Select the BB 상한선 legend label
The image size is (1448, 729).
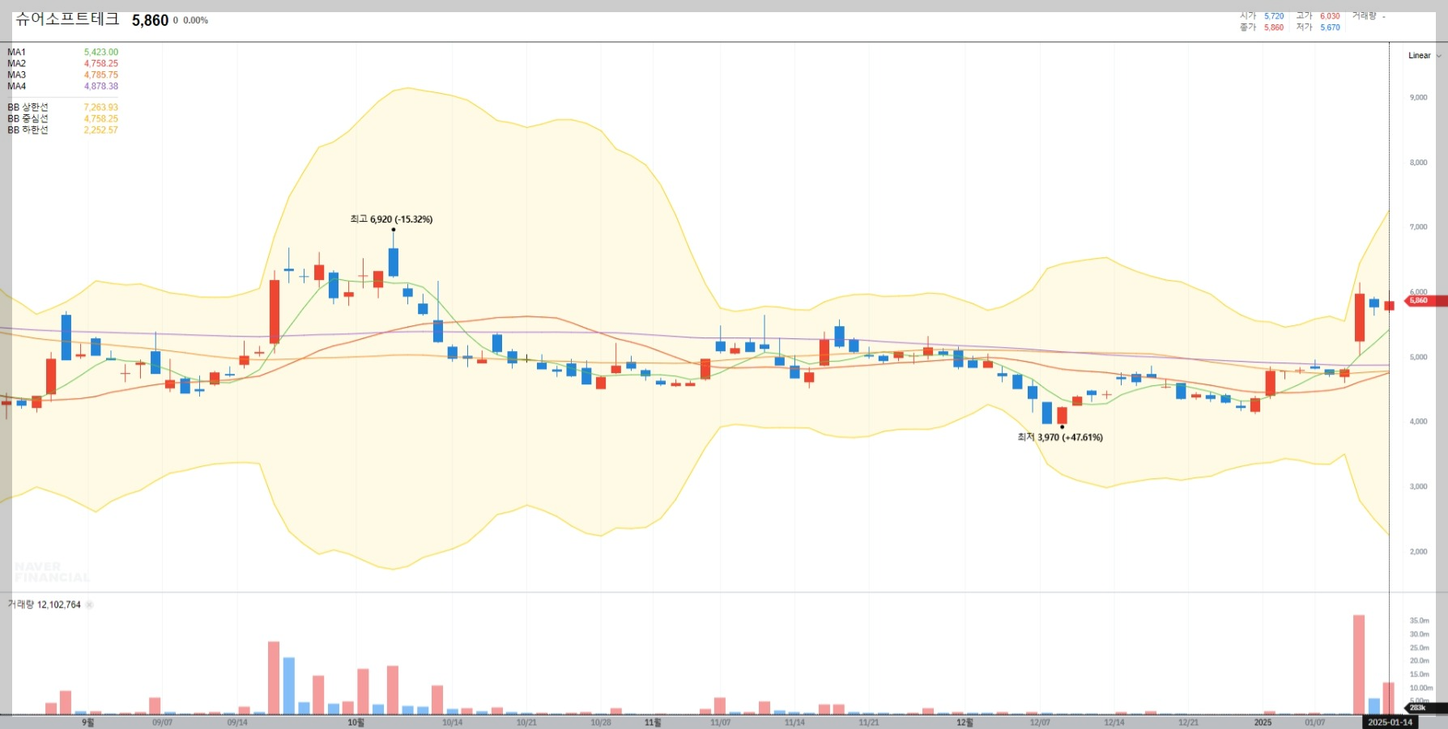[x=28, y=107]
